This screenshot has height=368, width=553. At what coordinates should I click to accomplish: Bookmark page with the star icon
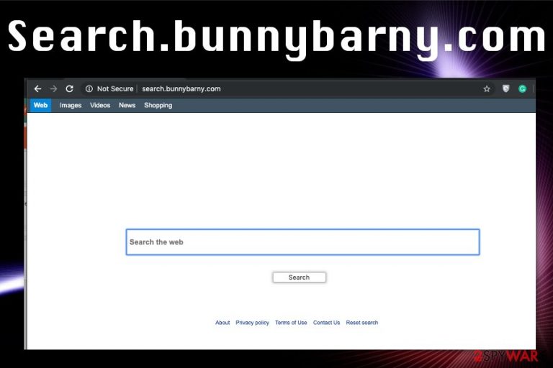click(x=487, y=88)
